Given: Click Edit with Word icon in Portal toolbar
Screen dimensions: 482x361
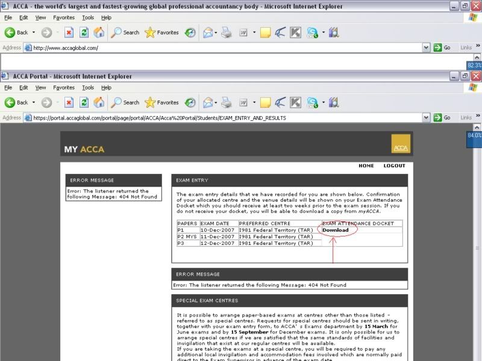Looking at the screenshot, I should tap(243, 102).
